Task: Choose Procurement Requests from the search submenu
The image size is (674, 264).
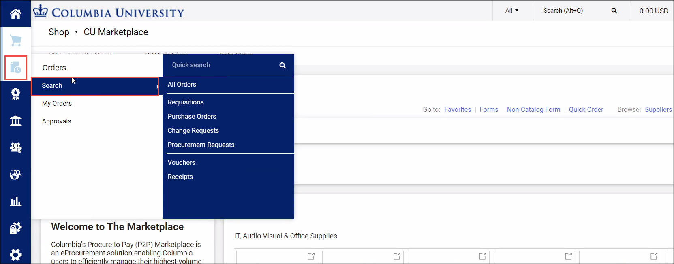Action: pos(201,145)
